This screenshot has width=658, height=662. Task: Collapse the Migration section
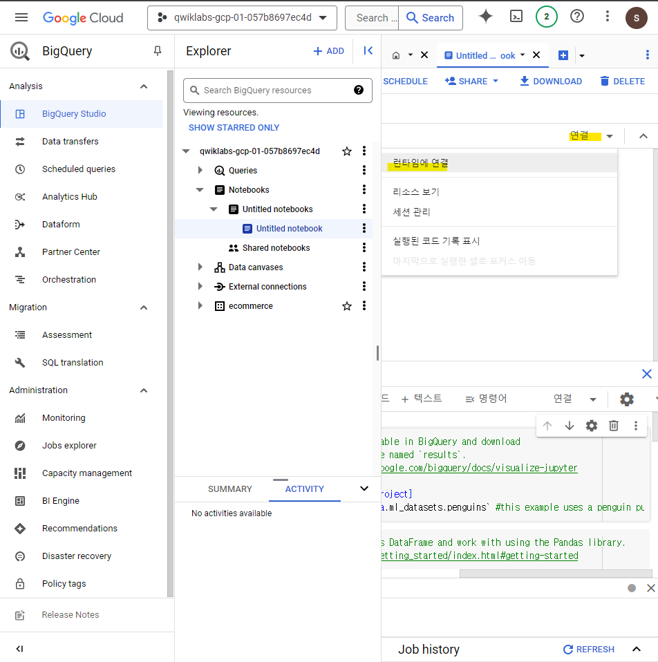coord(144,308)
